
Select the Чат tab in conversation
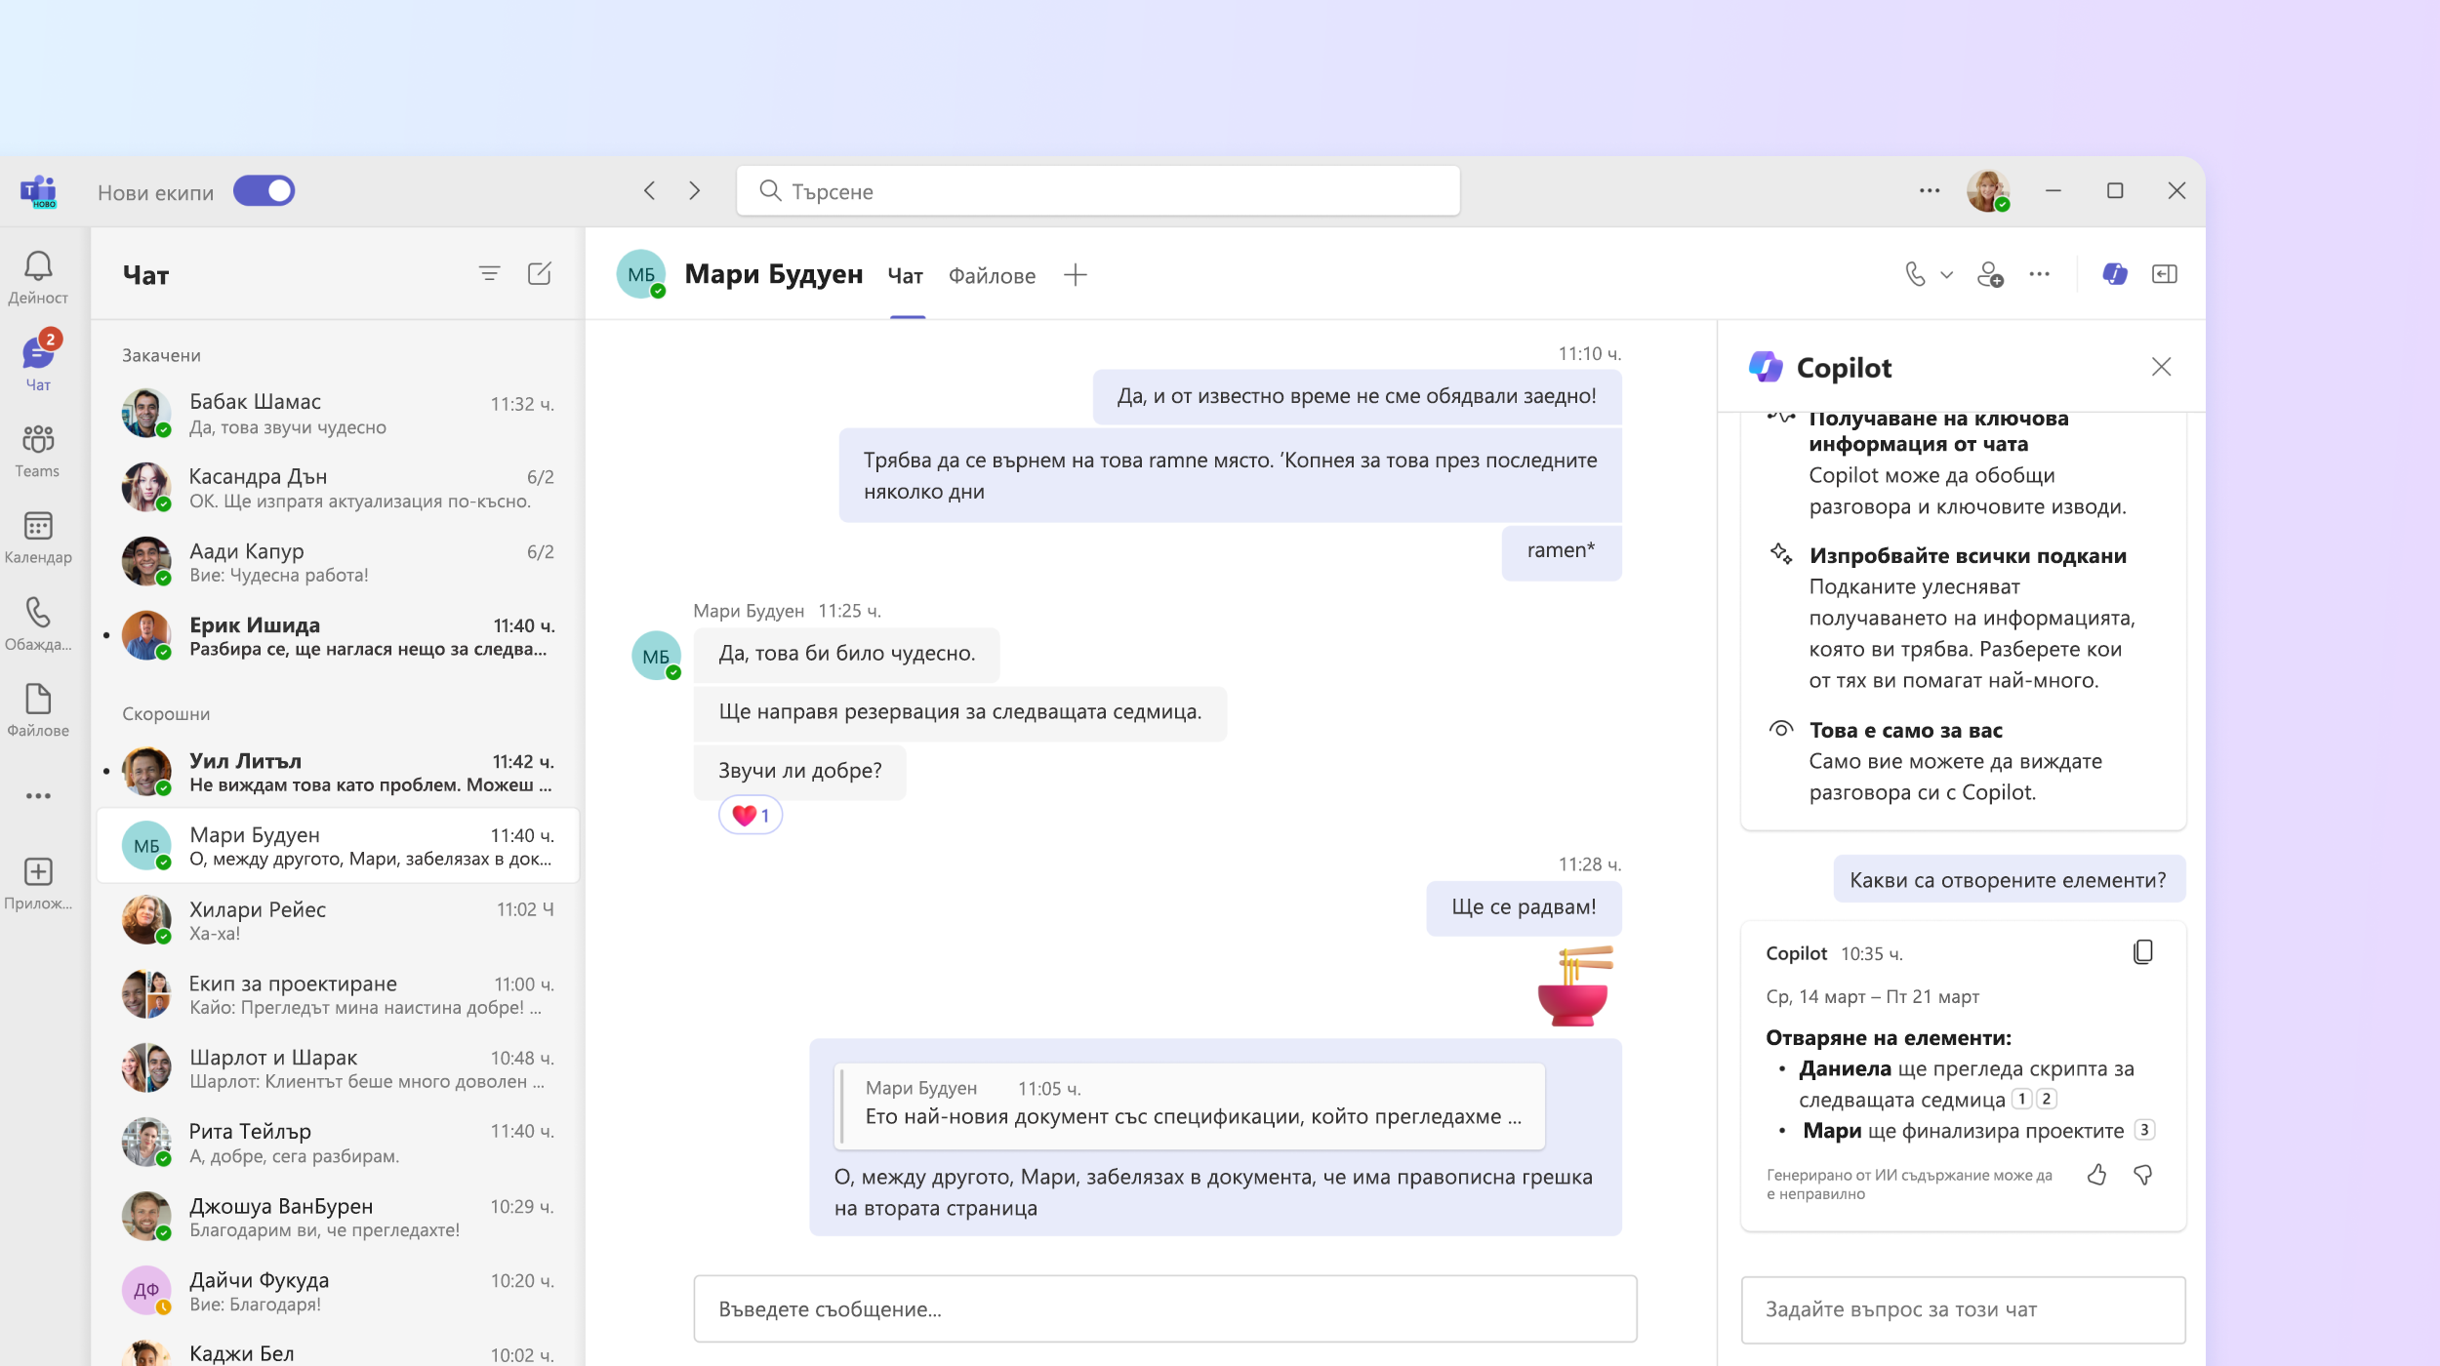coord(905,273)
